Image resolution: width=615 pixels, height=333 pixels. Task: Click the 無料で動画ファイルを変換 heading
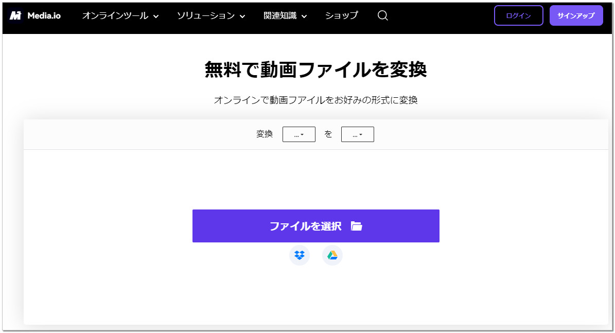315,69
